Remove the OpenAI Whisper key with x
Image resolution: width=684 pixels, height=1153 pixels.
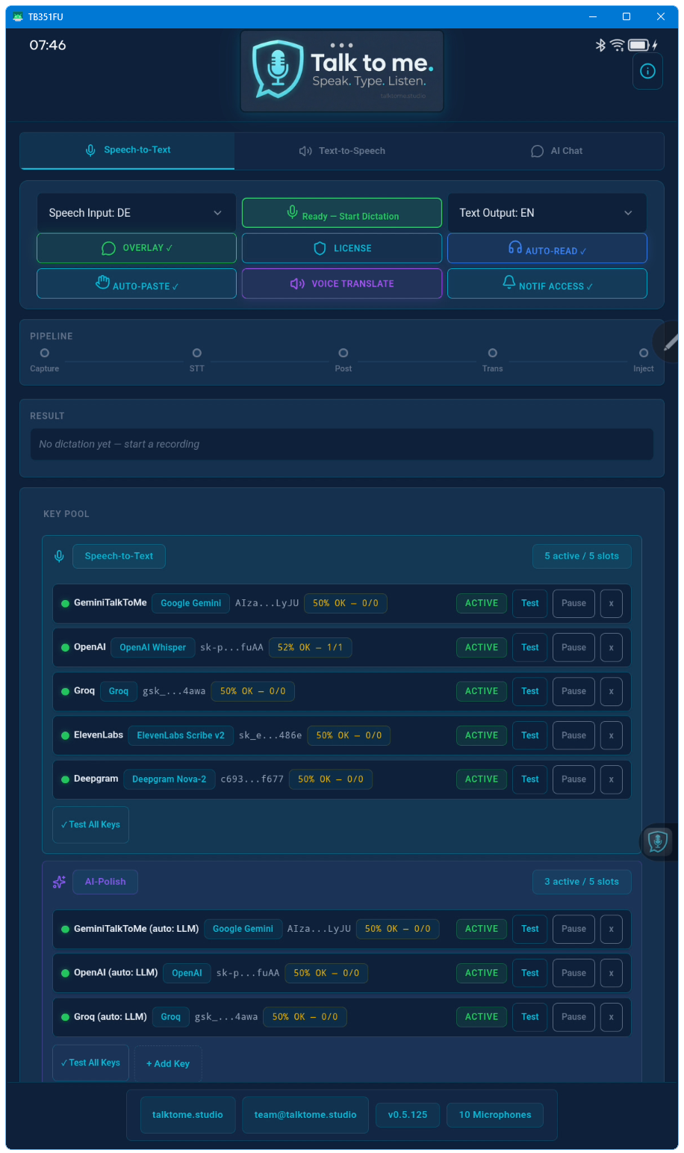pyautogui.click(x=611, y=647)
